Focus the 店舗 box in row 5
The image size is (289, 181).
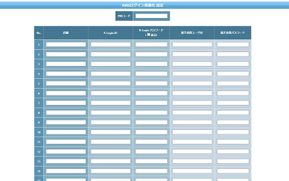pyautogui.click(x=66, y=83)
